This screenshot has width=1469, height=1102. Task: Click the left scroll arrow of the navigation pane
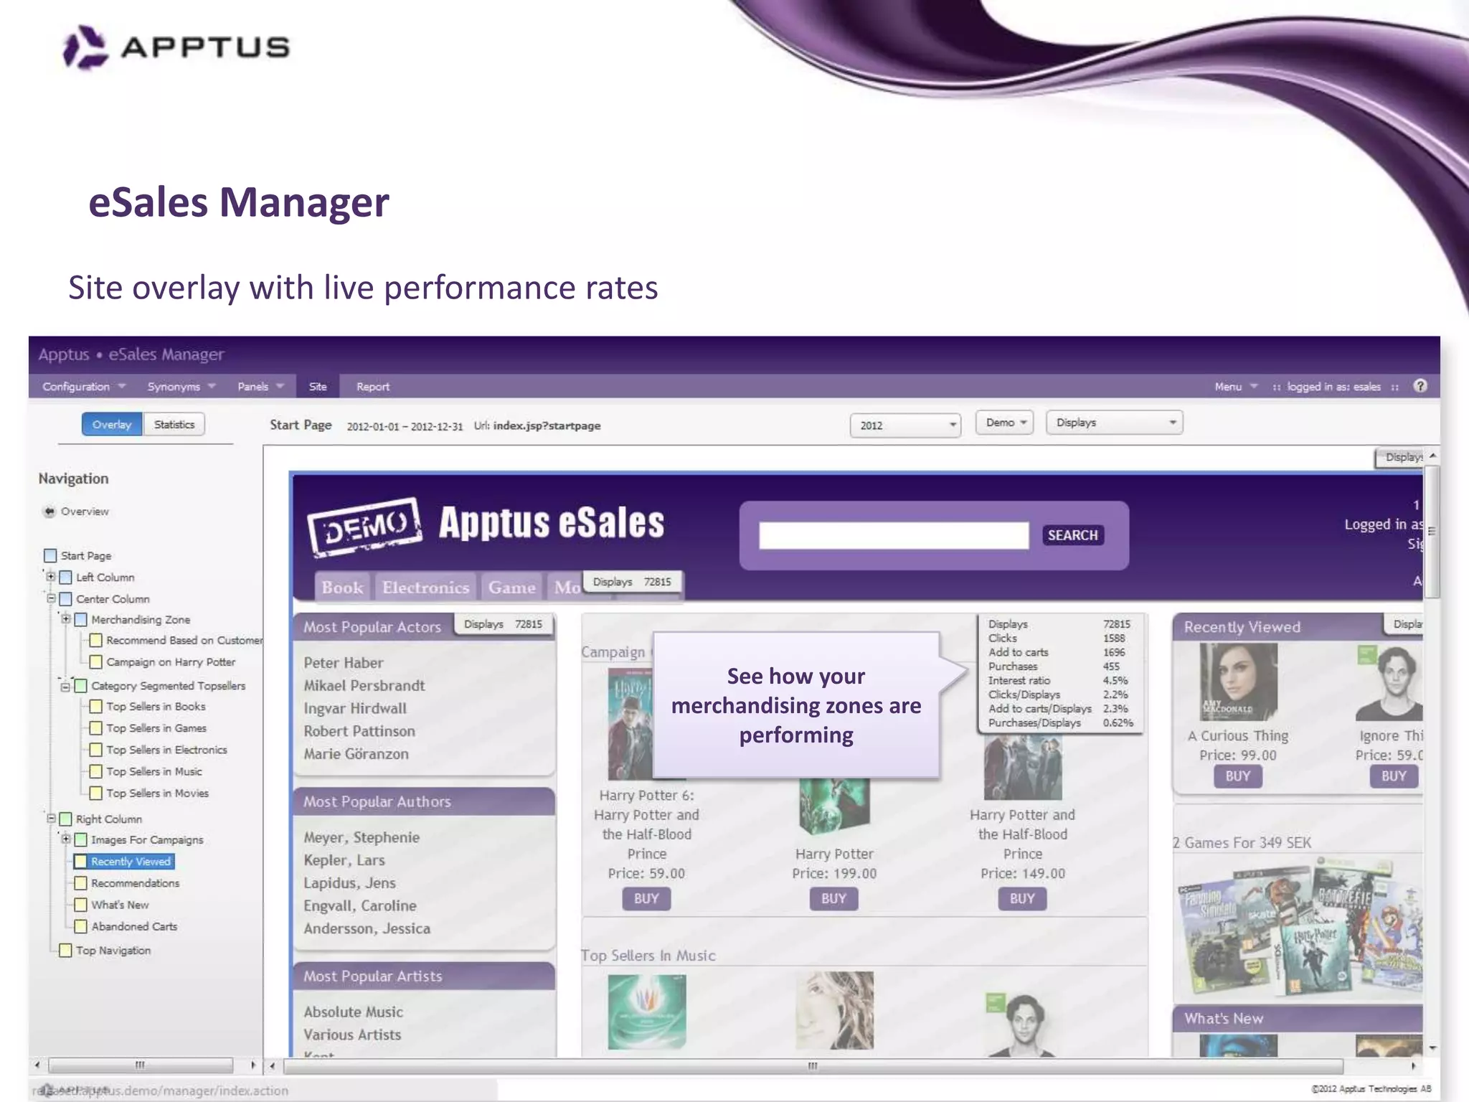[x=37, y=1065]
